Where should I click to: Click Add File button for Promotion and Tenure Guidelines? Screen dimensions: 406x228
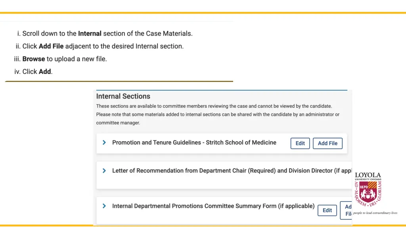pos(327,143)
